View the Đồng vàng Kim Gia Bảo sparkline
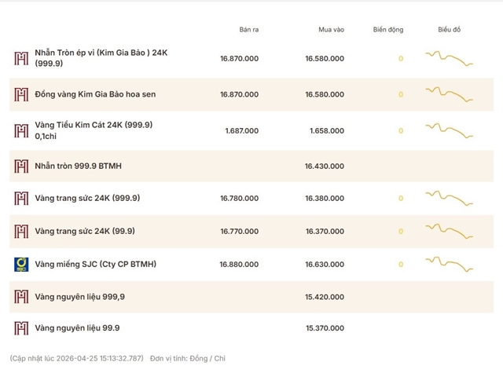 tap(449, 94)
